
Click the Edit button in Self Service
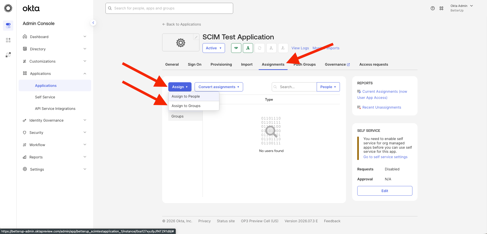[385, 191]
